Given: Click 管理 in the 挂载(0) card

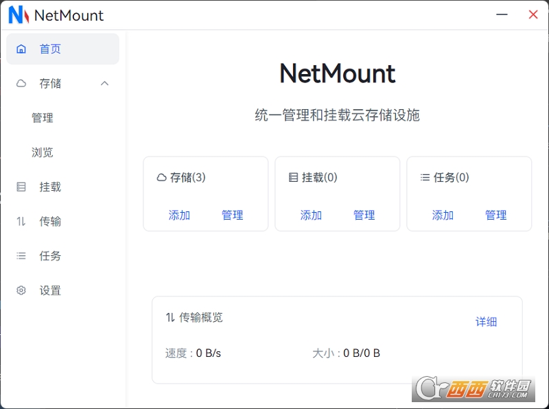Looking at the screenshot, I should 364,215.
